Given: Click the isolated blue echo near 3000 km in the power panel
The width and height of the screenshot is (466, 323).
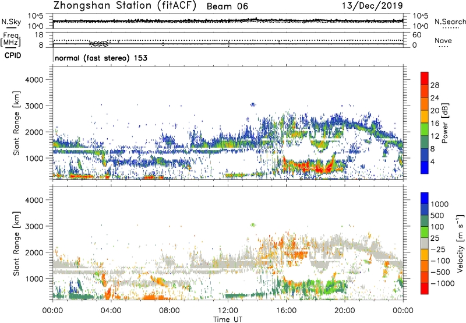Looking at the screenshot, I should [253, 104].
